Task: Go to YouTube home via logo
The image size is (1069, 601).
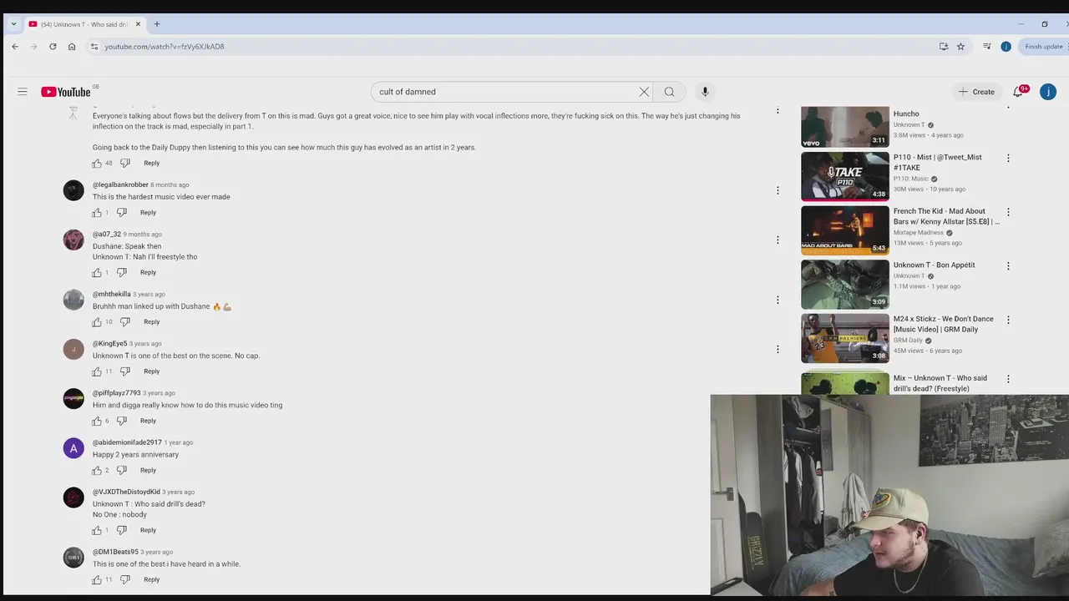Action: click(x=66, y=92)
